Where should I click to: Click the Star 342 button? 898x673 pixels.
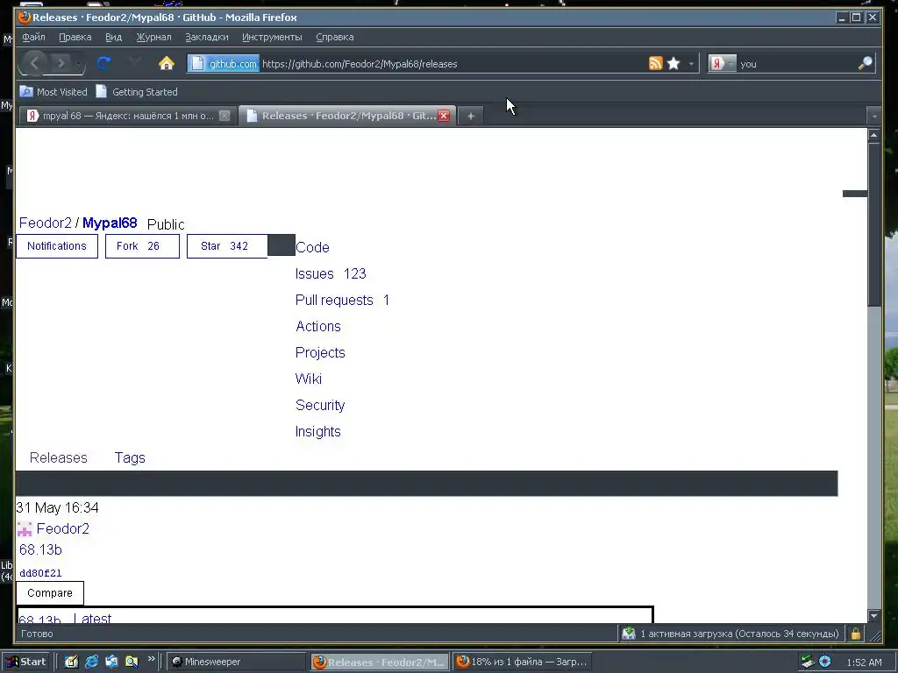click(227, 246)
